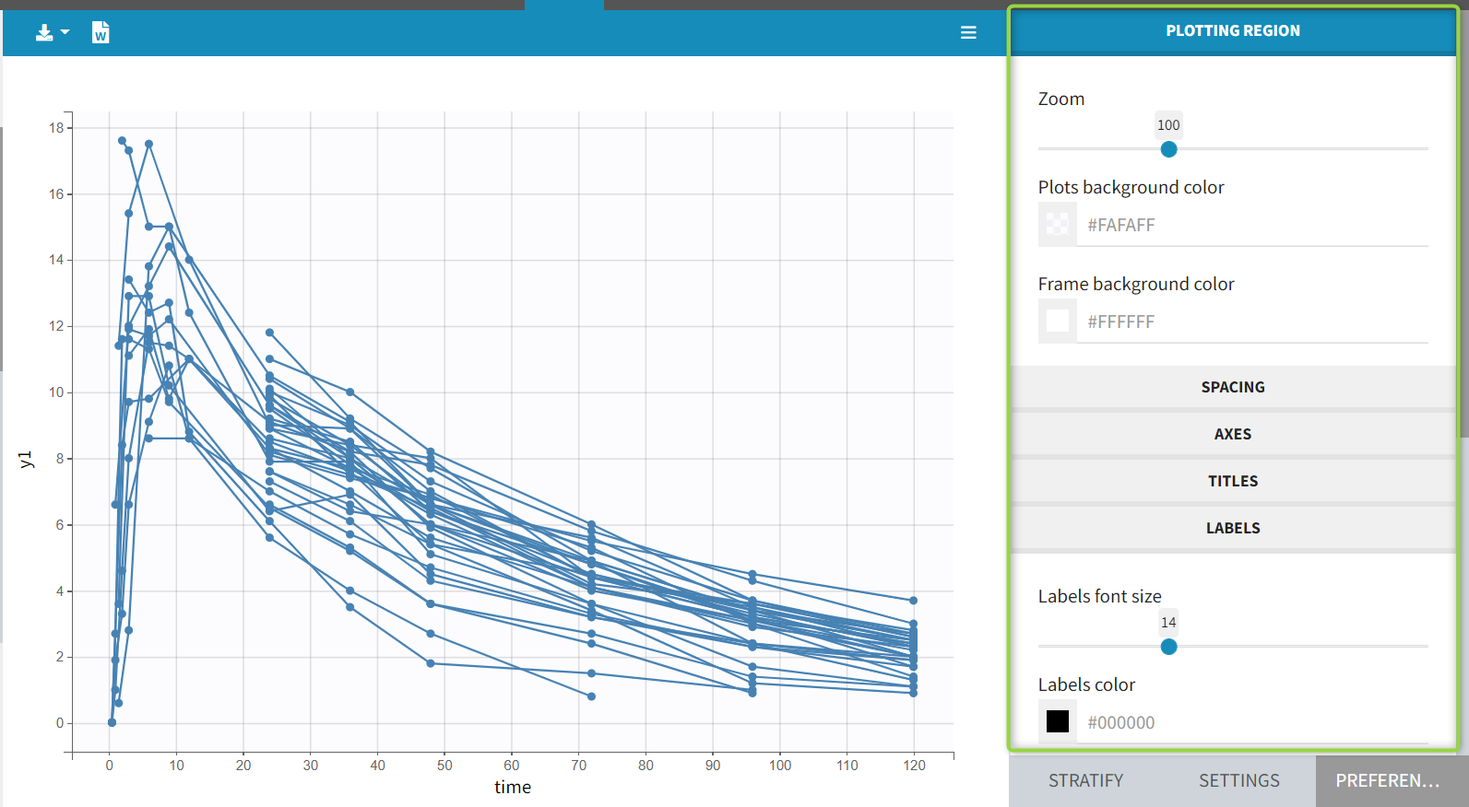Collapse the LABELS section
The height and width of the screenshot is (807, 1469).
point(1232,529)
